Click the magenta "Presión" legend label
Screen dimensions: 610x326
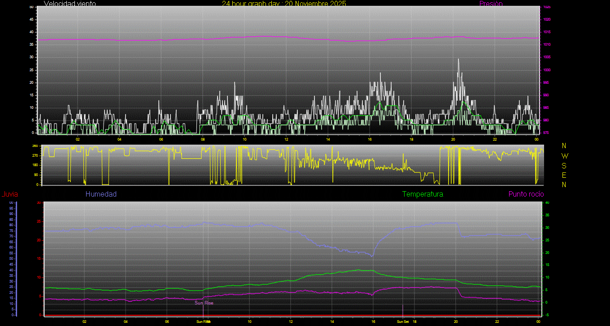click(491, 4)
